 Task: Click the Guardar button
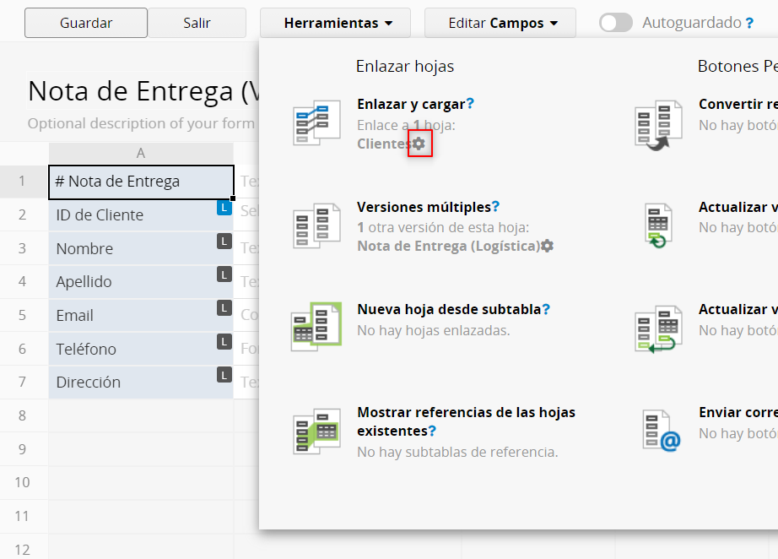[86, 23]
